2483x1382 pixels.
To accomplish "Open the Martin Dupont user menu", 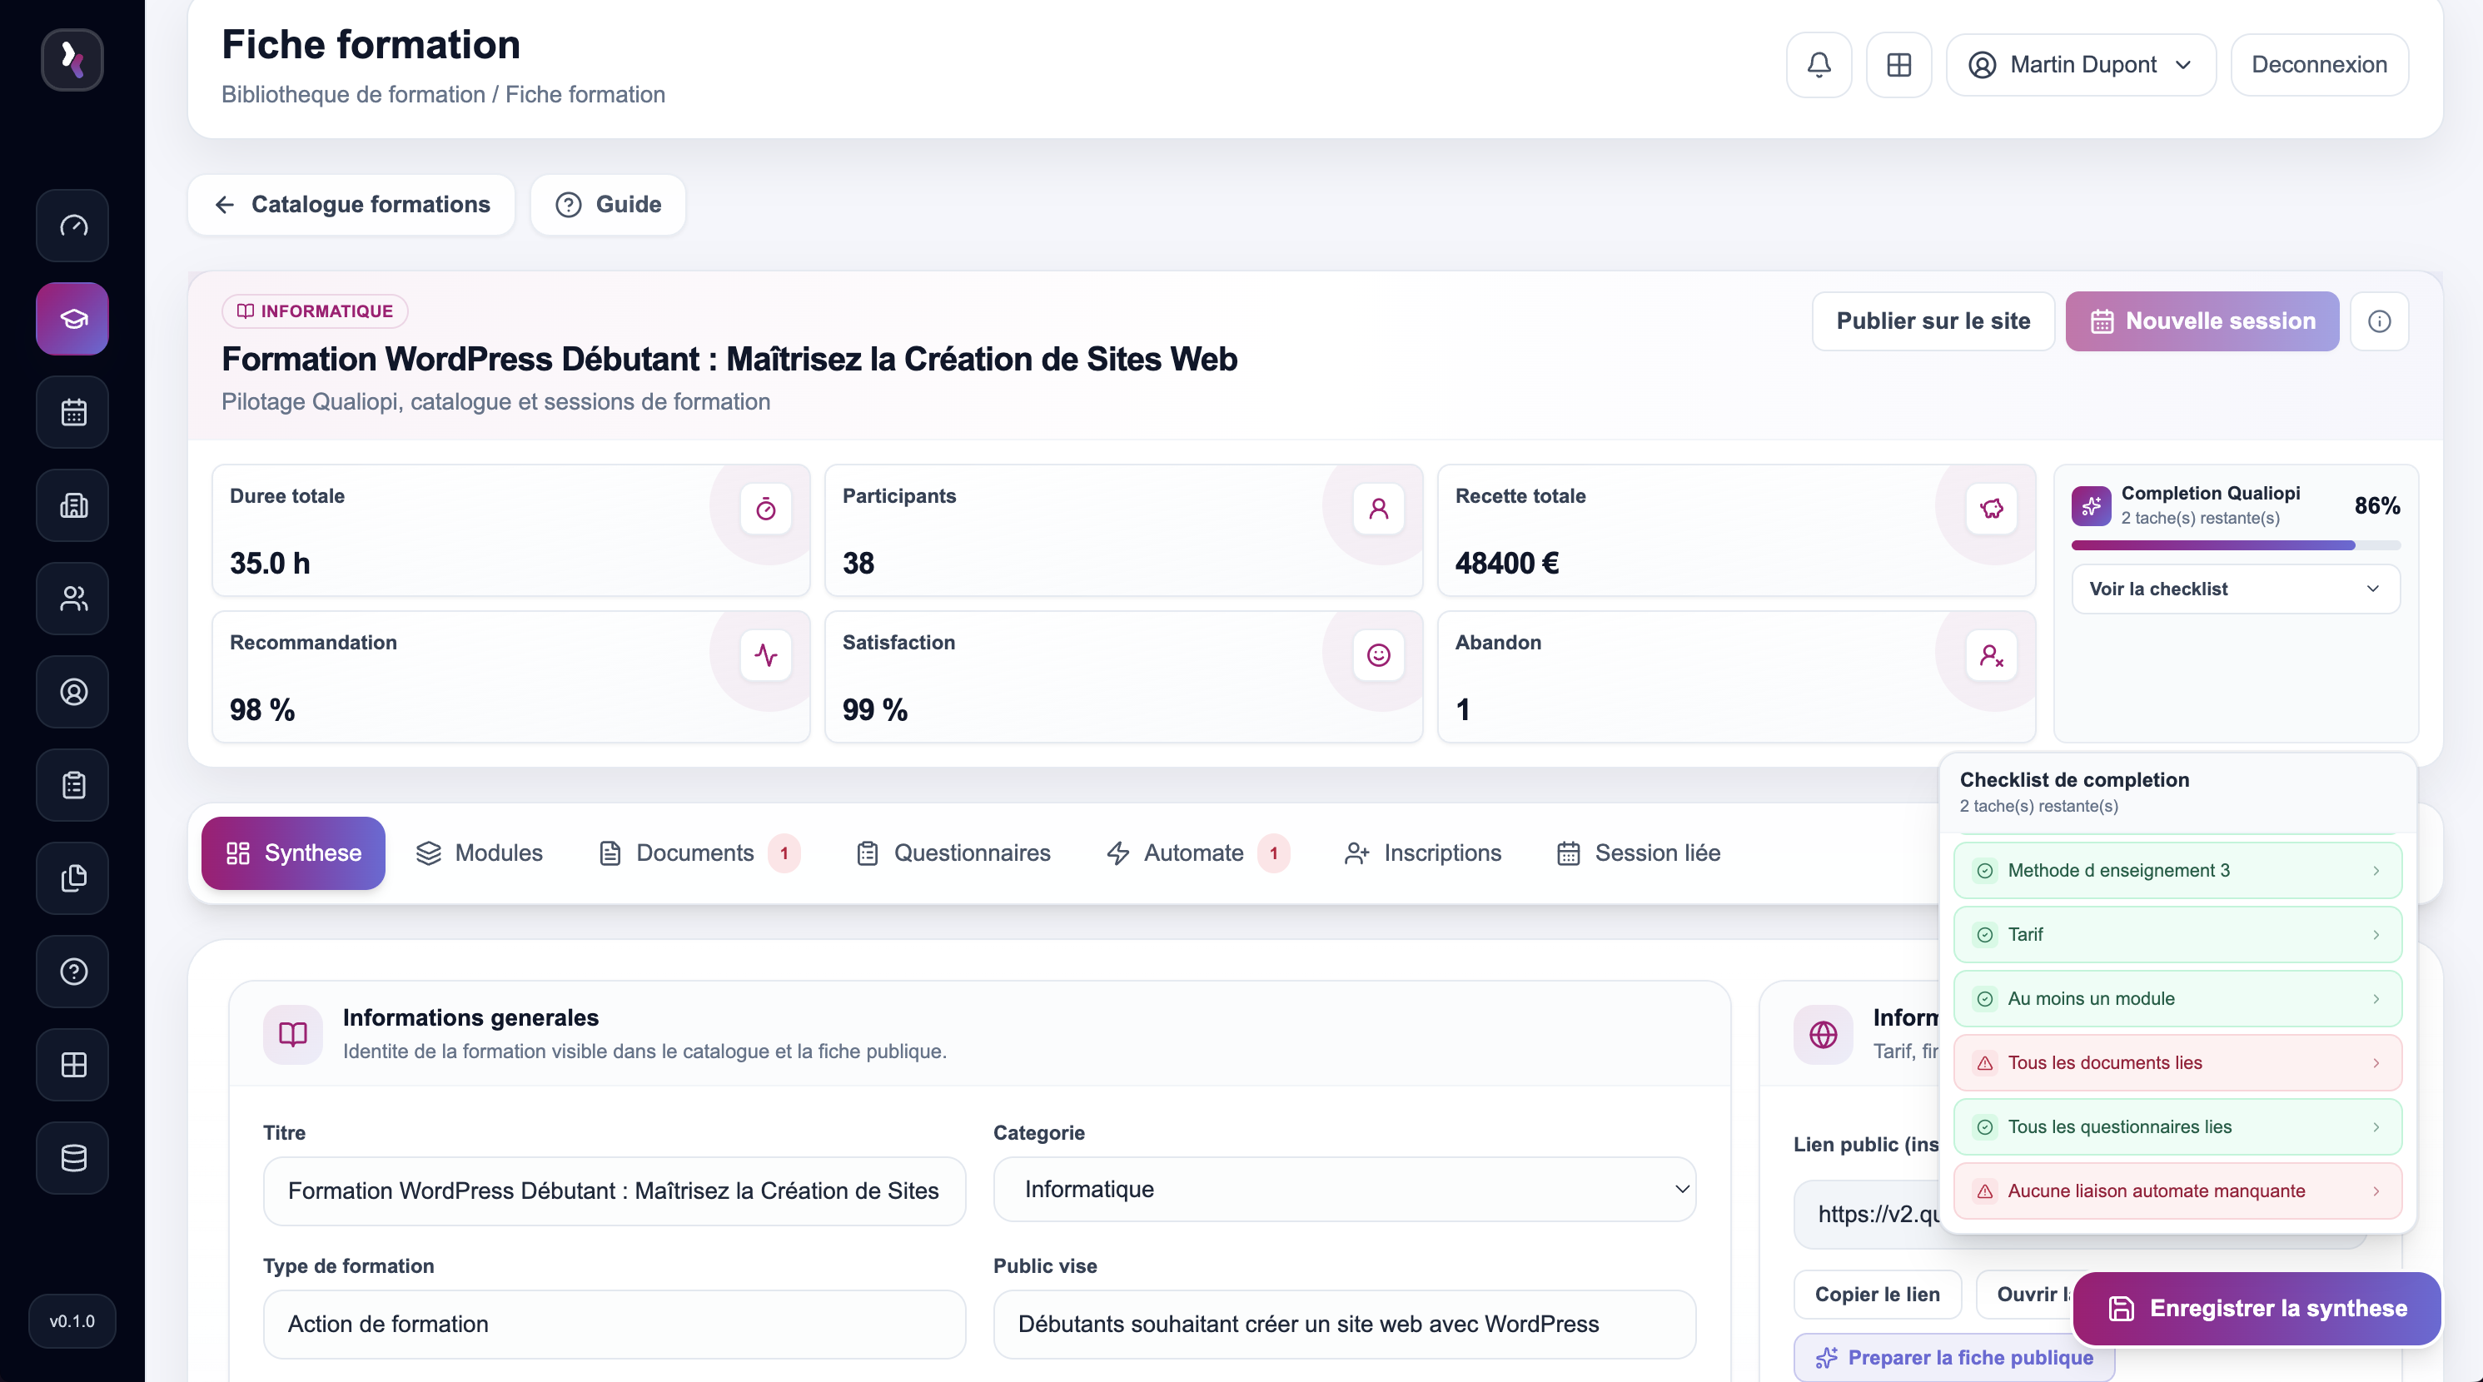I will pos(2081,65).
